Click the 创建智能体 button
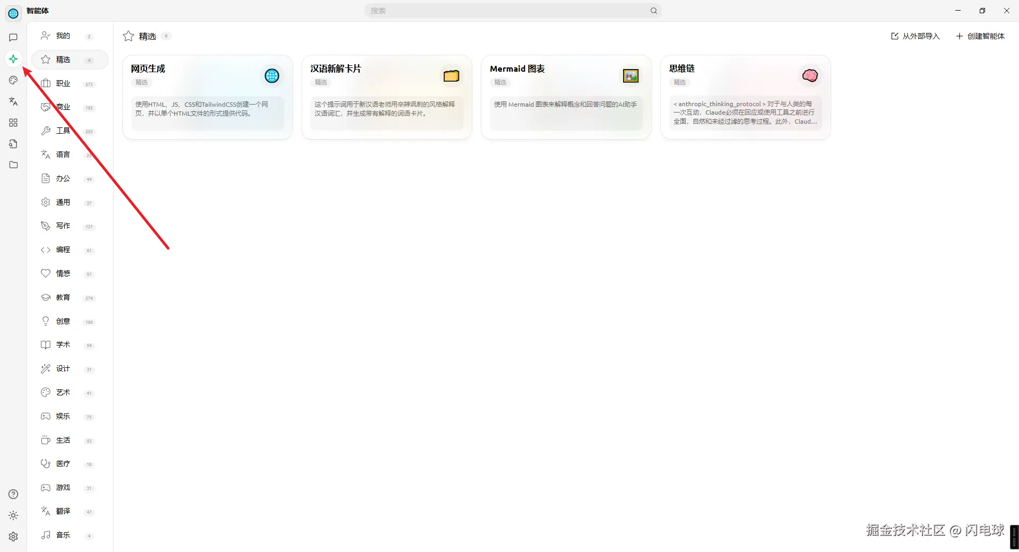Screen dimensions: 1019x552 coord(980,36)
